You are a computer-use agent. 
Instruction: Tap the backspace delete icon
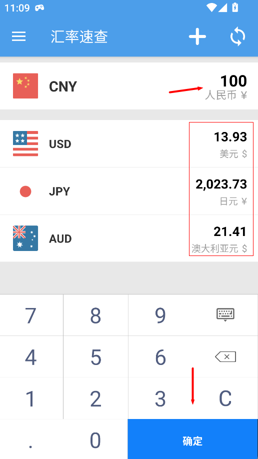point(225,357)
